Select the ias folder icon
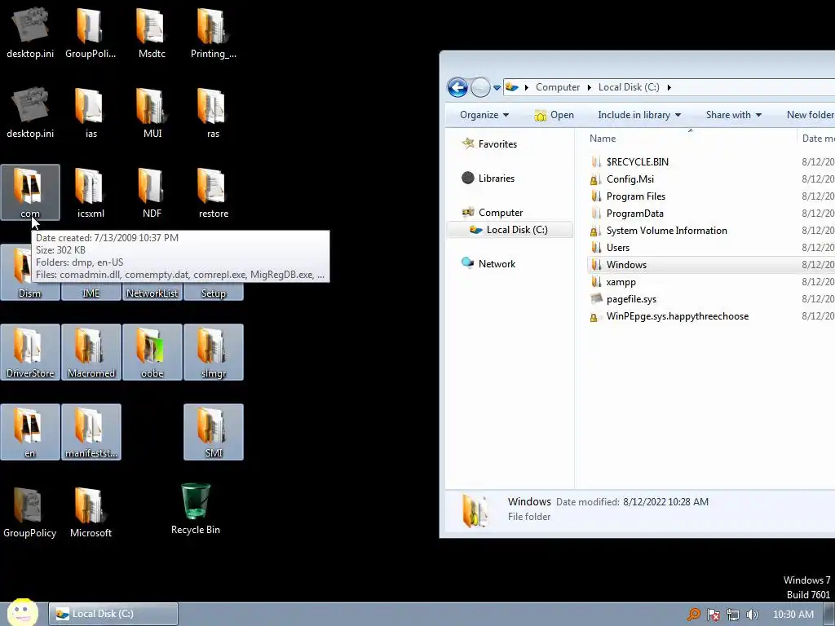The height and width of the screenshot is (626, 835). coord(91,112)
